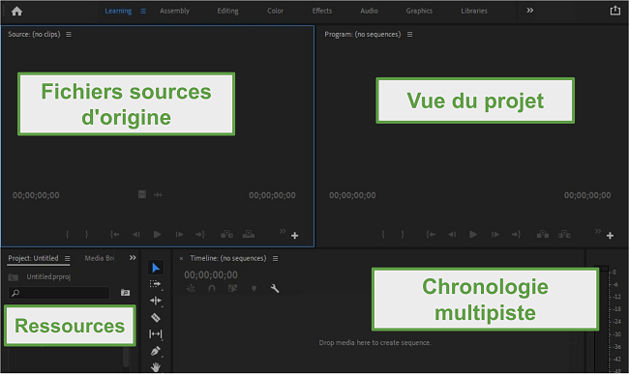Click the export share icon
This screenshot has width=629, height=374.
click(615, 11)
